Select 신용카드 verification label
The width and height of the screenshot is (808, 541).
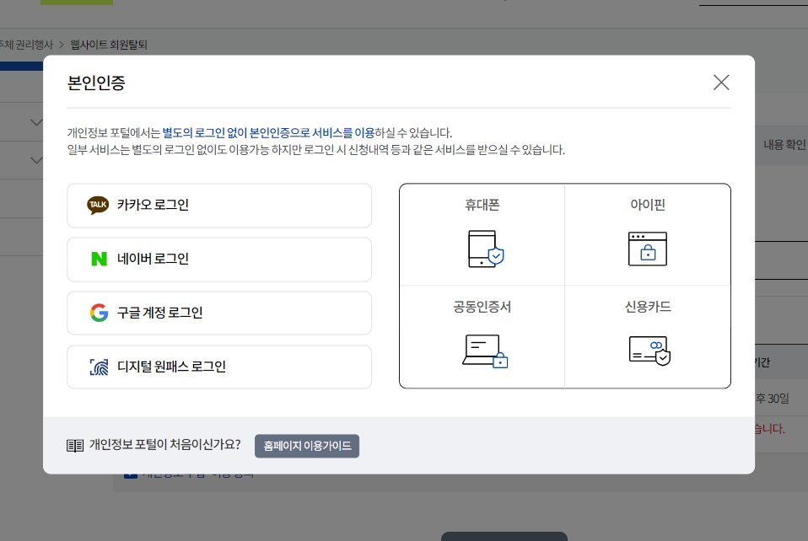click(648, 307)
